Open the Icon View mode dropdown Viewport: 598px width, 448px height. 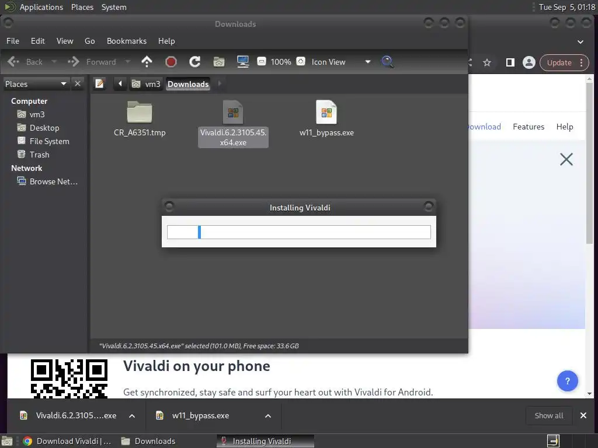pos(340,62)
